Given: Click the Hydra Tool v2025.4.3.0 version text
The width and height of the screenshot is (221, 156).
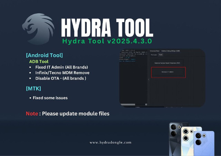Looking at the screenshot, I should point(107,41).
